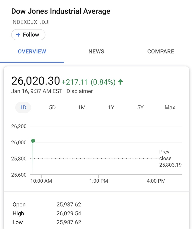The image size is (193, 229).
Task: Click the current price 26,020.30
Action: point(35,81)
